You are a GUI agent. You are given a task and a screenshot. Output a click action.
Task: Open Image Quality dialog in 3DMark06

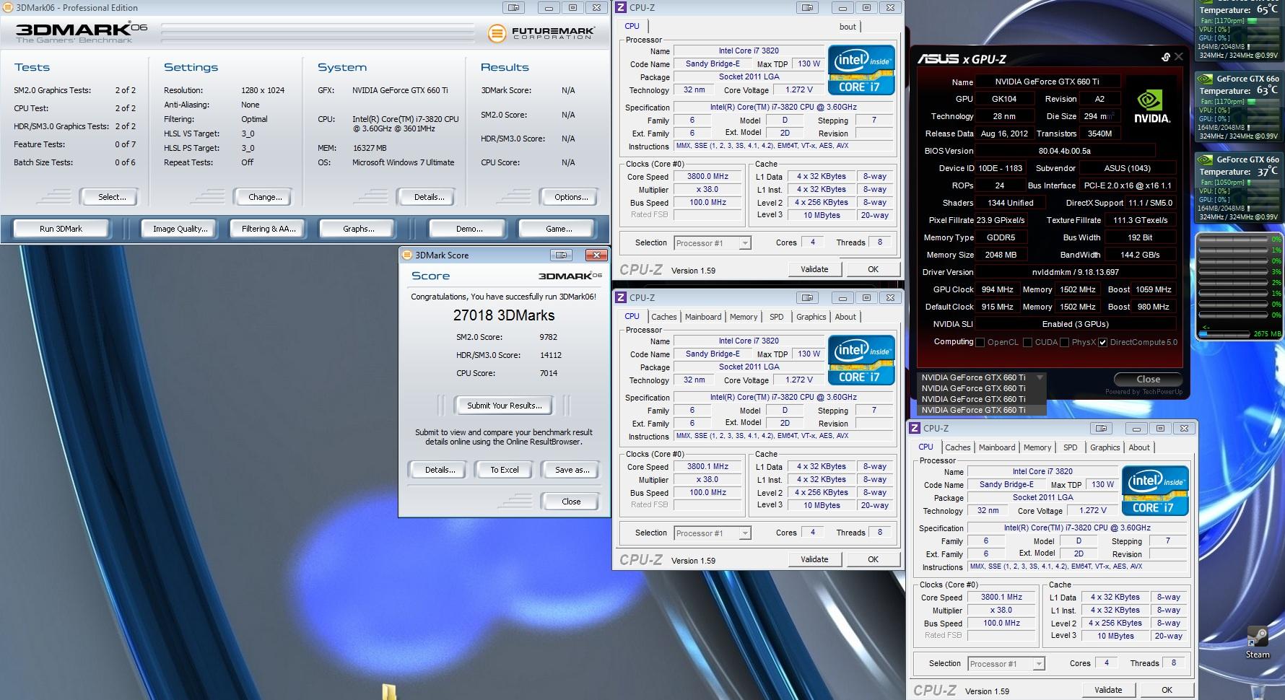[x=180, y=229]
